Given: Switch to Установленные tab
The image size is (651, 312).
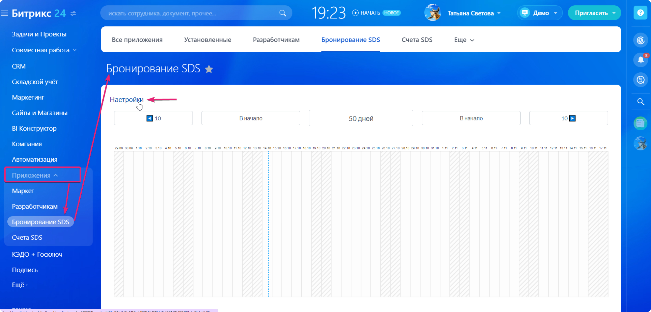Looking at the screenshot, I should point(208,40).
